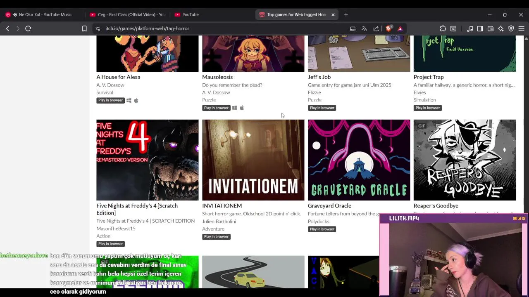Click Apple icon under Mausoleosis

[x=242, y=108]
